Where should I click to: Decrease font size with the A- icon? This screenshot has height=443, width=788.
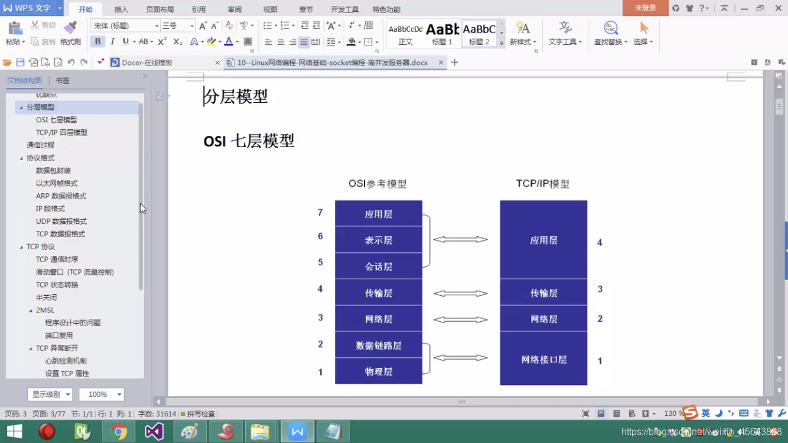[215, 25]
